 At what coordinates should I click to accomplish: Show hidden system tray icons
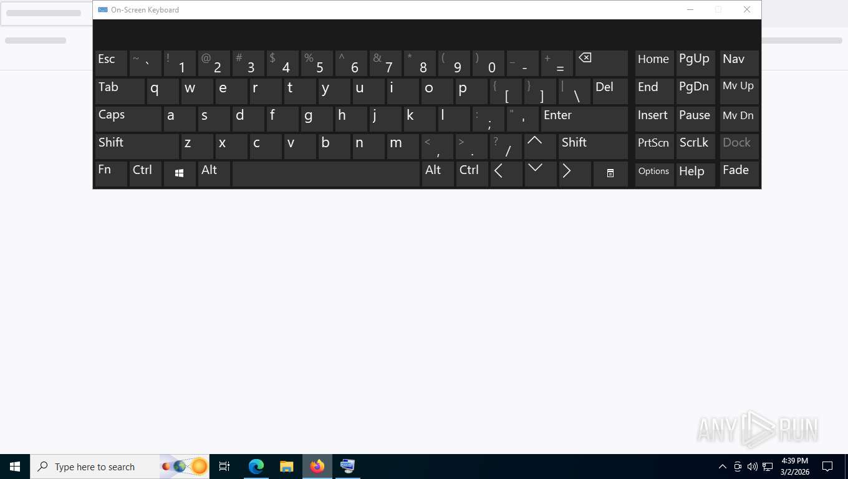pos(723,467)
